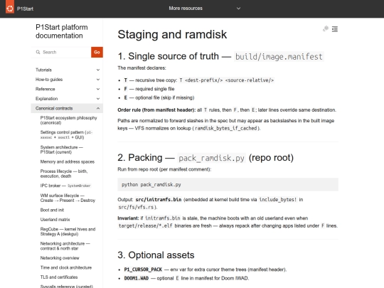Expand the Explanation chevron

click(x=98, y=99)
